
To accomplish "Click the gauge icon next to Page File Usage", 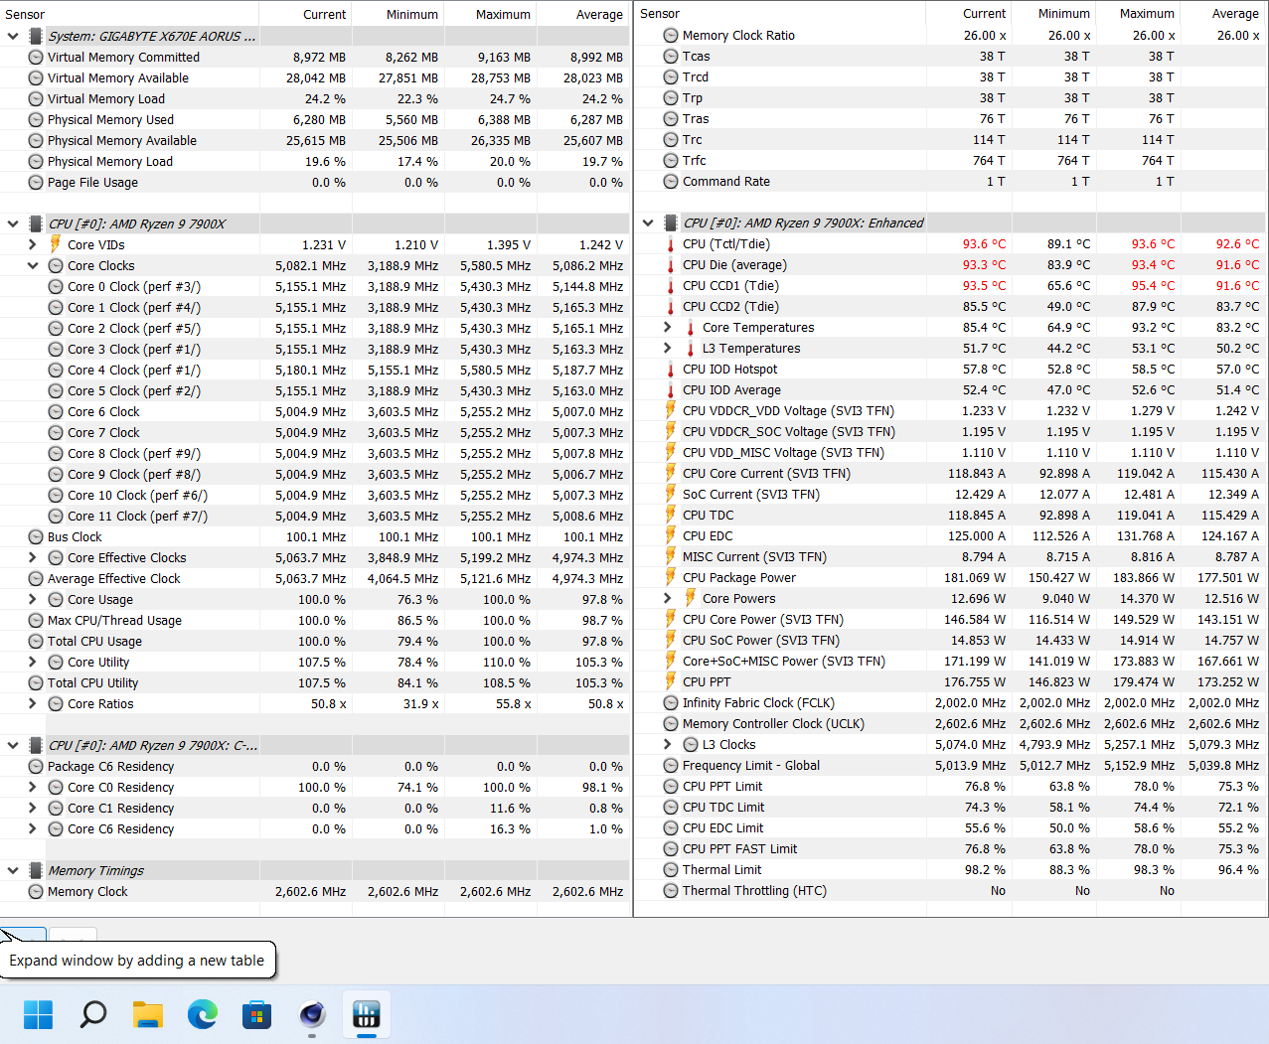I will pyautogui.click(x=36, y=182).
